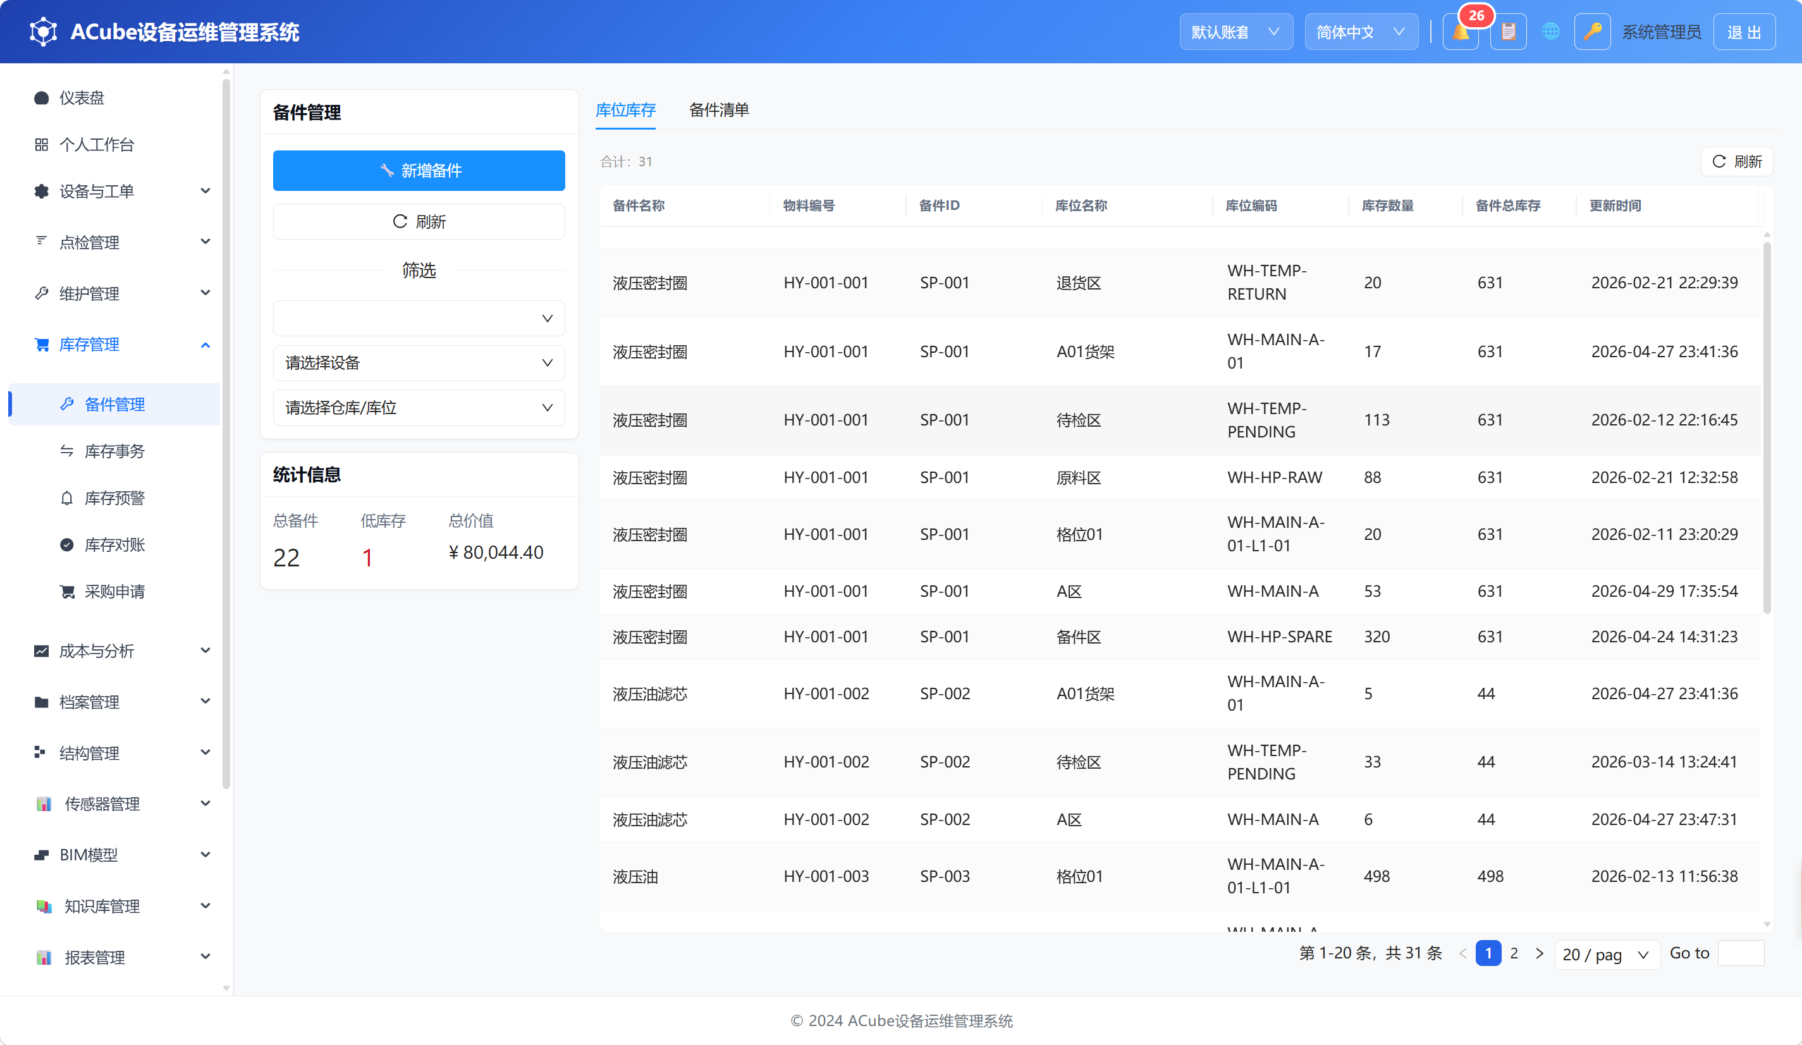Click the wrench icon beside 维护管理
Screen dimensions: 1802x1045
click(x=42, y=293)
